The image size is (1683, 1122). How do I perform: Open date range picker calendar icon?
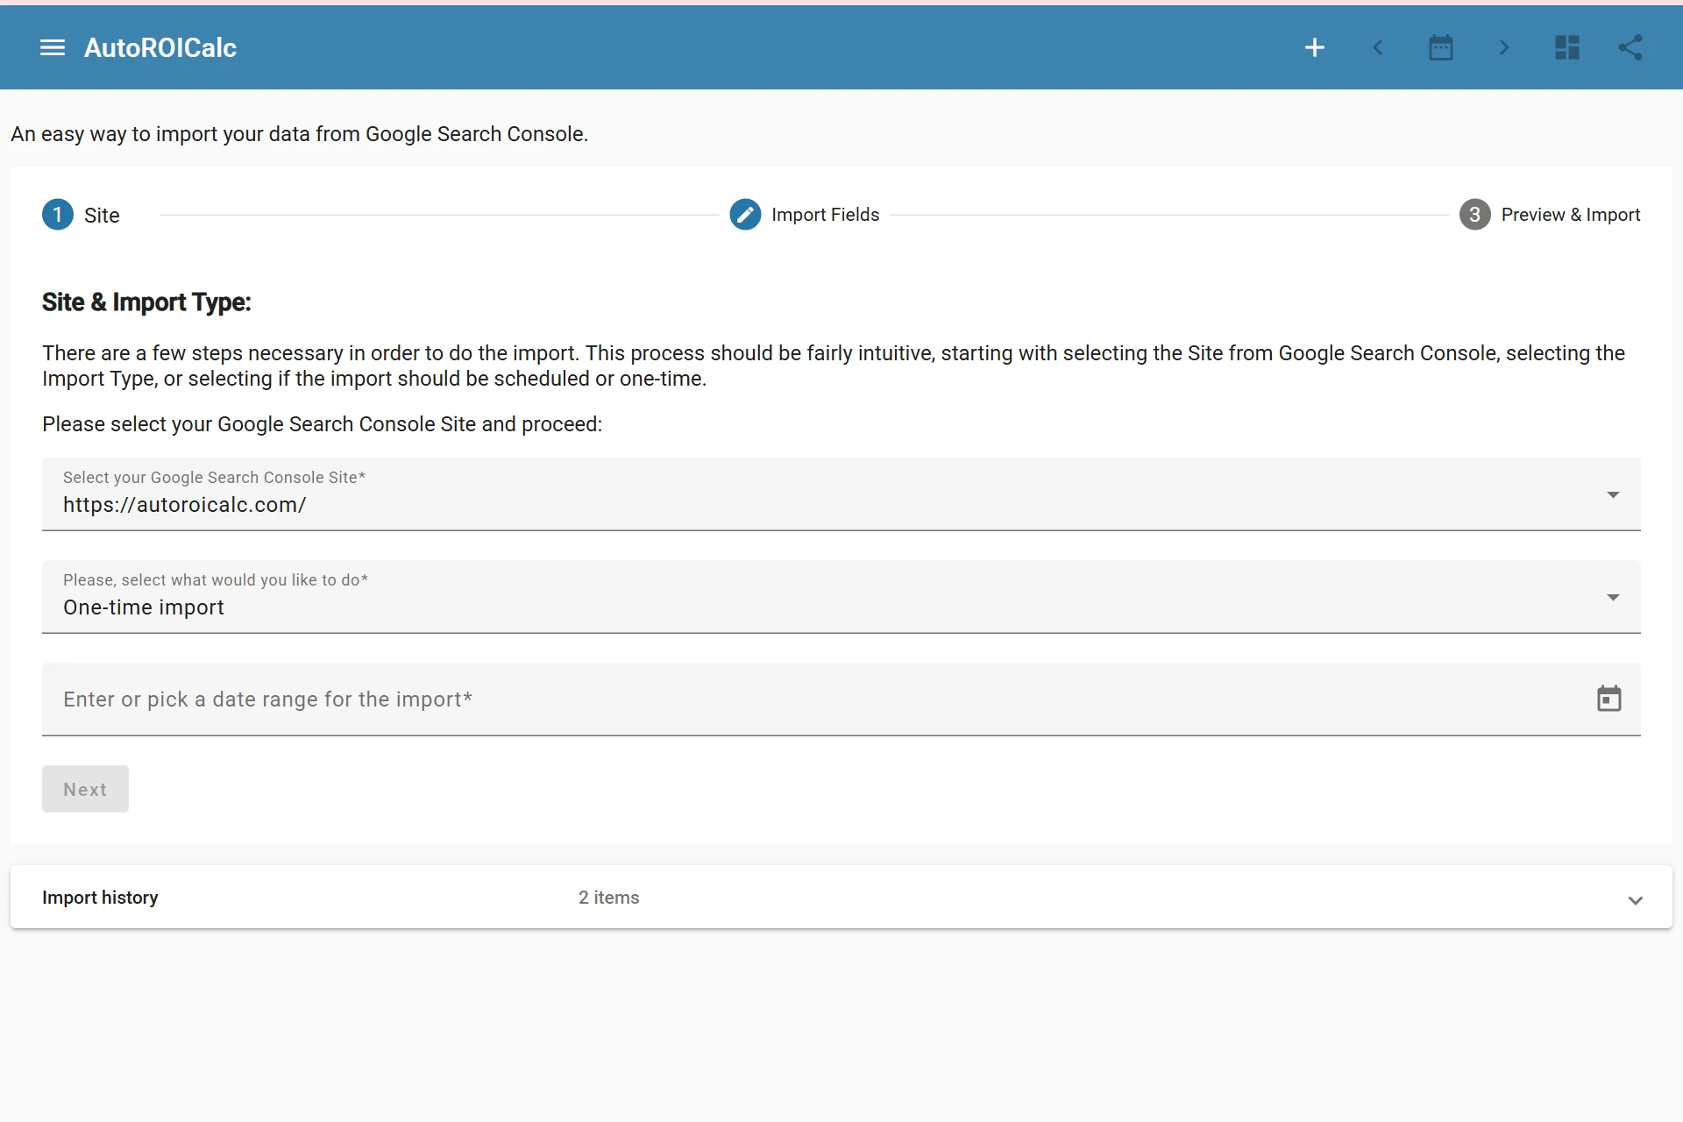click(1608, 699)
